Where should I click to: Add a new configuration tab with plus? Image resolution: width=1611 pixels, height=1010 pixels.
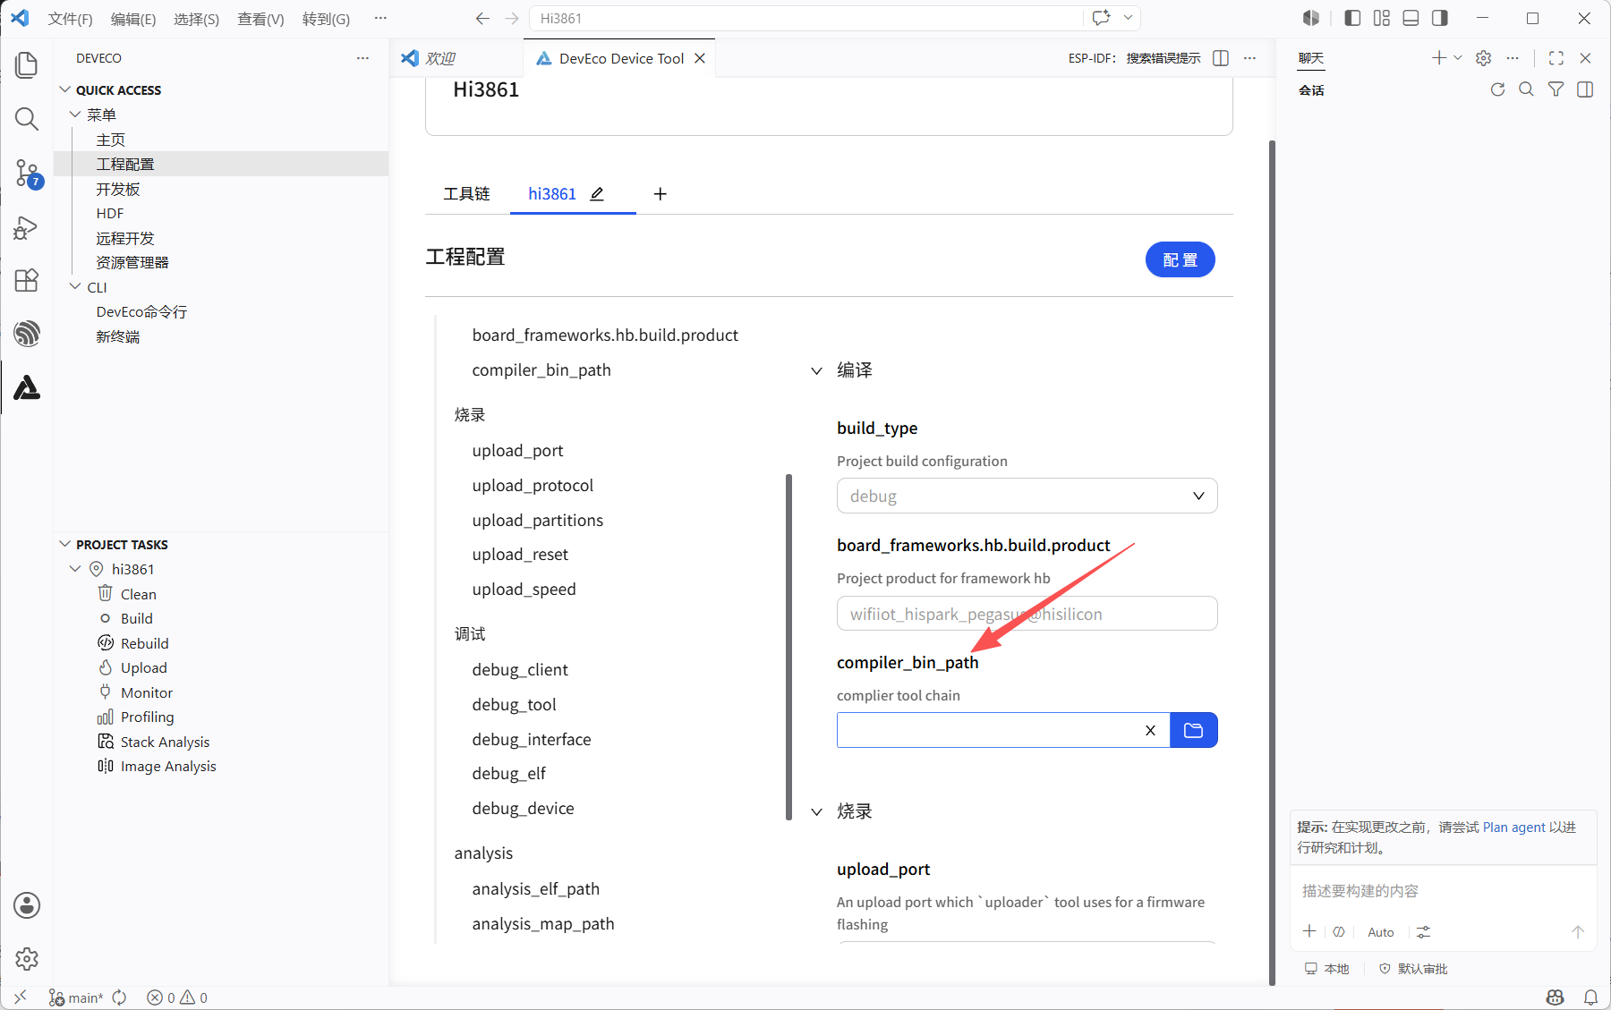(660, 194)
